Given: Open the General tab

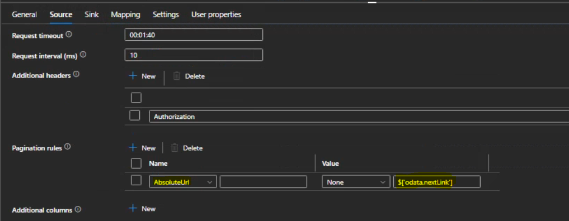Looking at the screenshot, I should coord(24,15).
